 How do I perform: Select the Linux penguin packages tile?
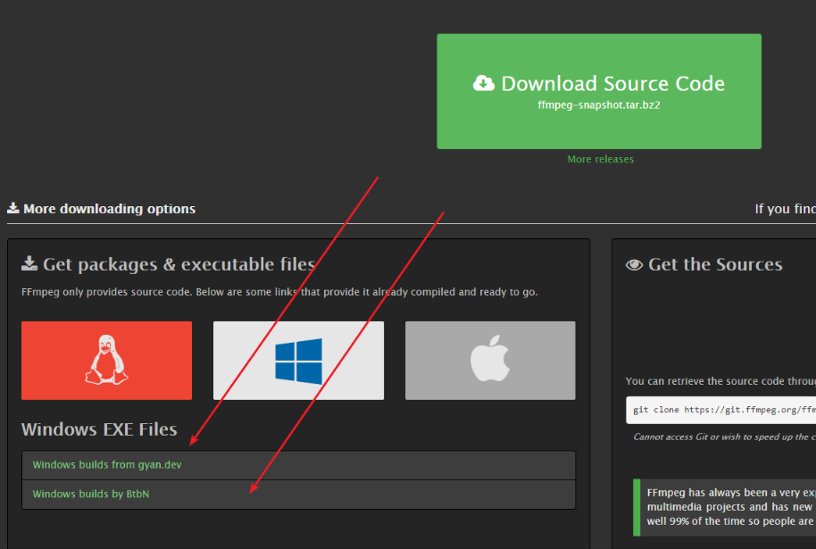pyautogui.click(x=106, y=361)
